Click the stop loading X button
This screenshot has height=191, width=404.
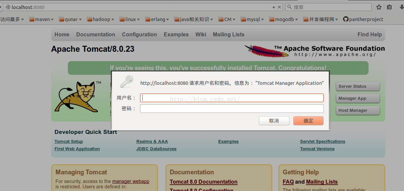tap(279, 7)
